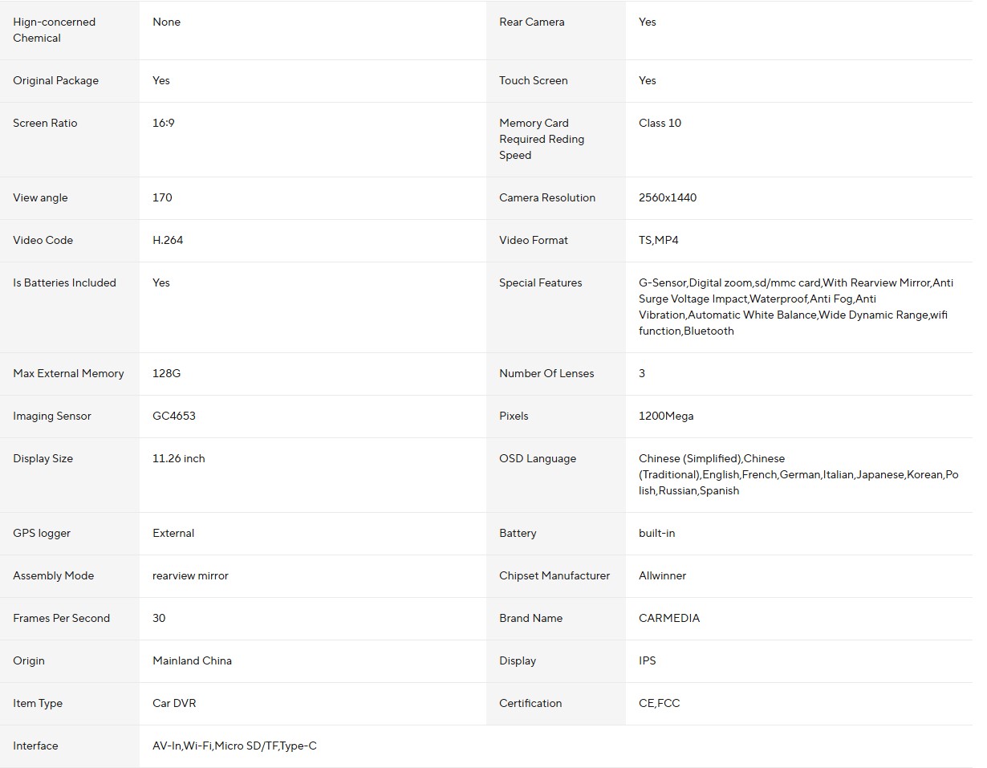Click the Chipset Manufacturer value Allwinner

pyautogui.click(x=662, y=575)
